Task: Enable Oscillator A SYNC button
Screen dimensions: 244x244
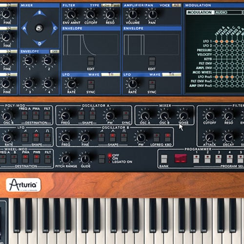Action: [126, 115]
